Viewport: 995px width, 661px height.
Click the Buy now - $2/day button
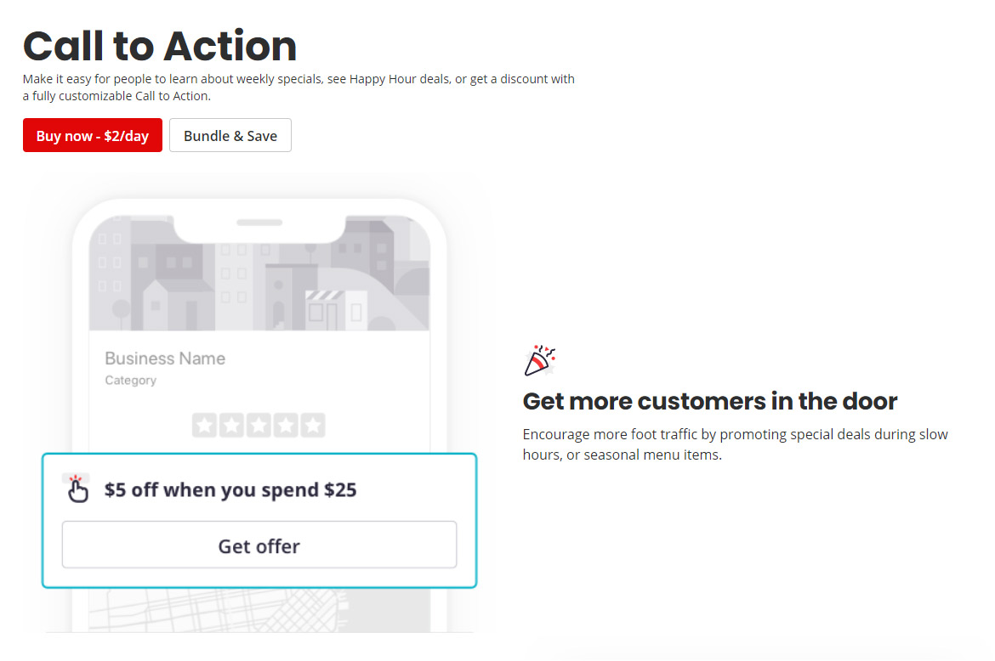click(93, 136)
